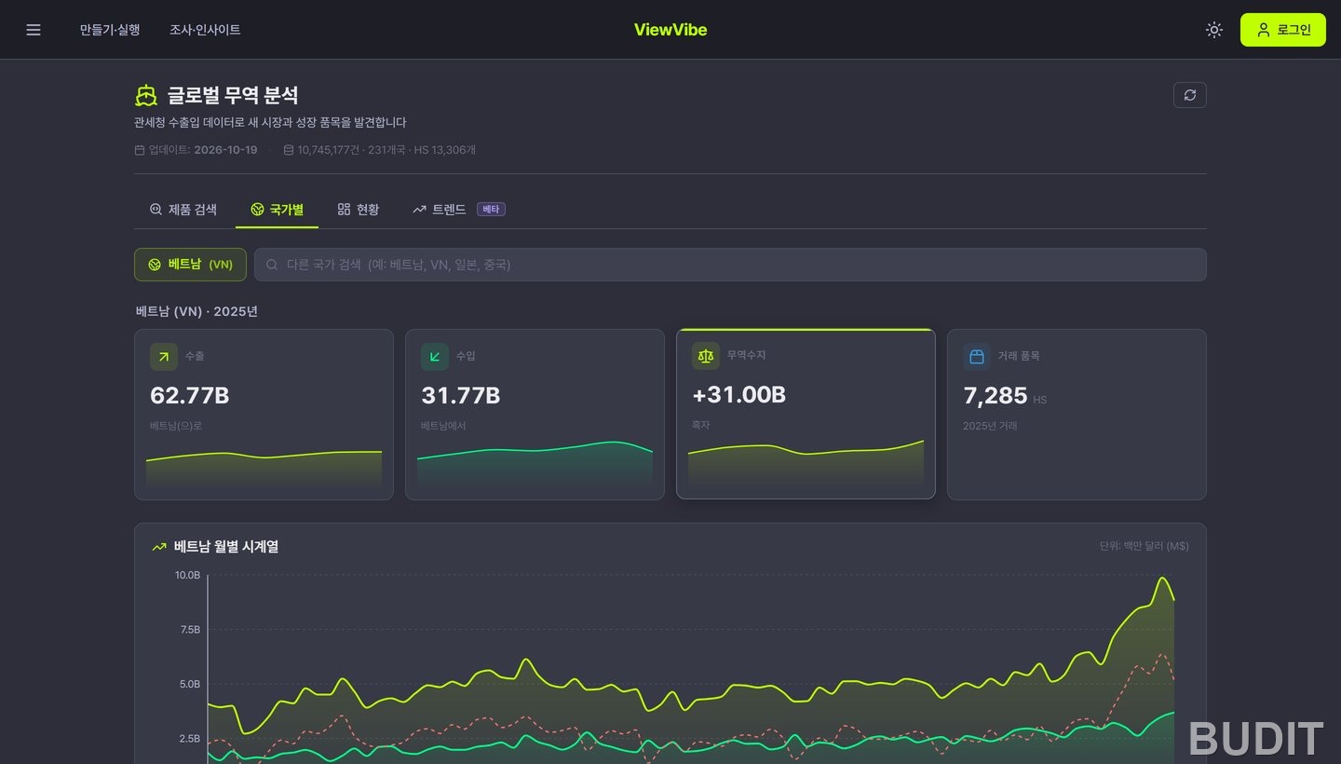The height and width of the screenshot is (764, 1341).
Task: Select the 국가별 tab
Action: (277, 210)
